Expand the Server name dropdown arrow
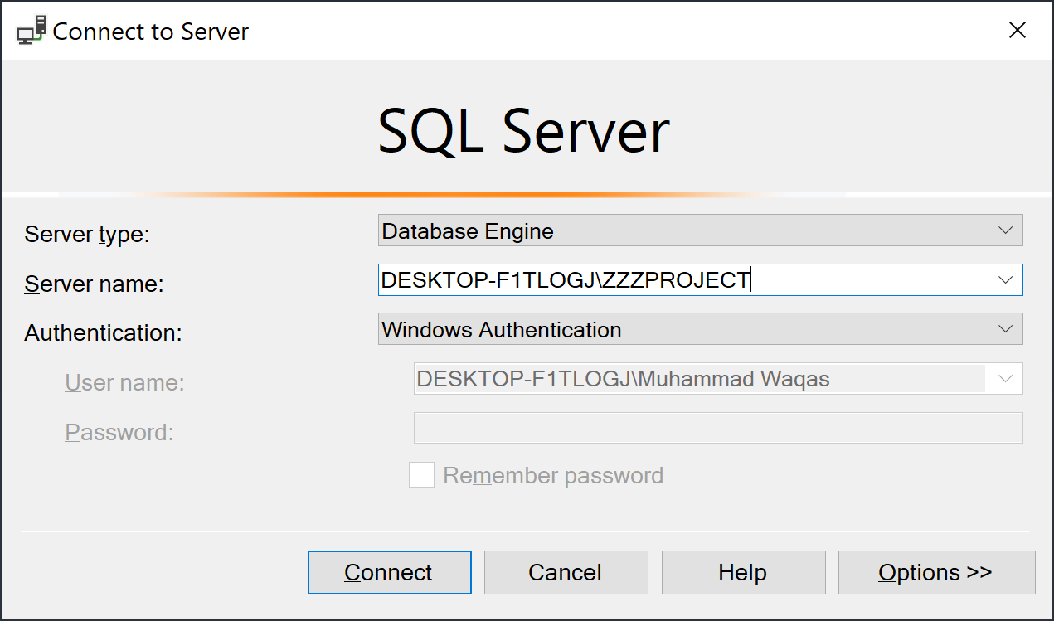 [x=1006, y=280]
